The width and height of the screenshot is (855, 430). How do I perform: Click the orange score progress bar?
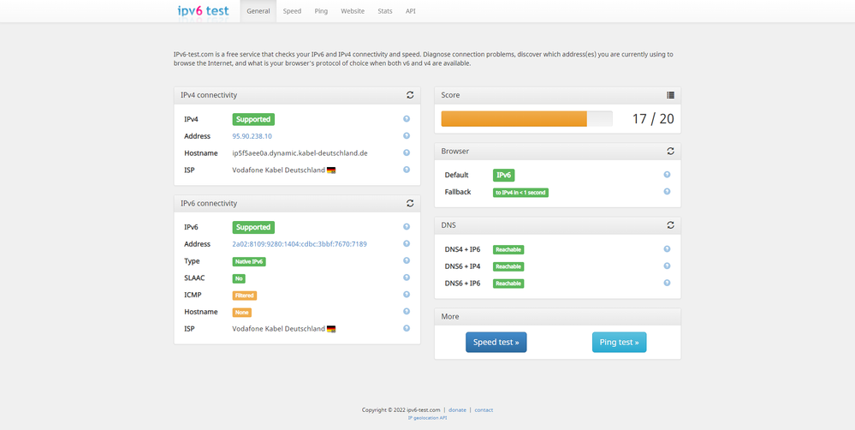pyautogui.click(x=514, y=119)
